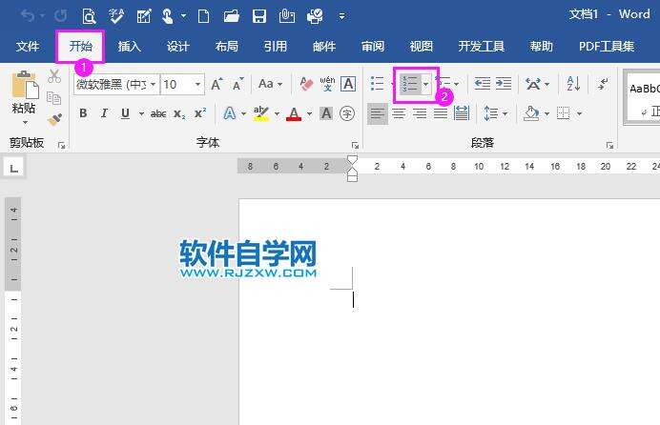Open font color dropdown arrow
Viewport: 660px width, 425px height.
309,113
